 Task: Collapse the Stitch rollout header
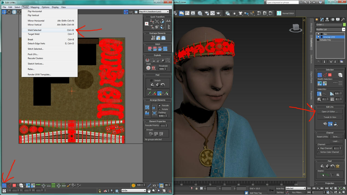[158, 44]
